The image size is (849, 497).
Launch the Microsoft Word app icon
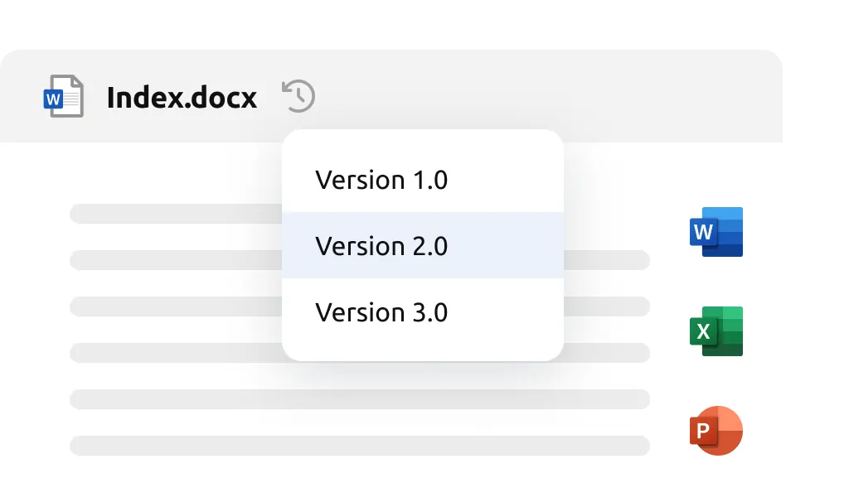[716, 232]
